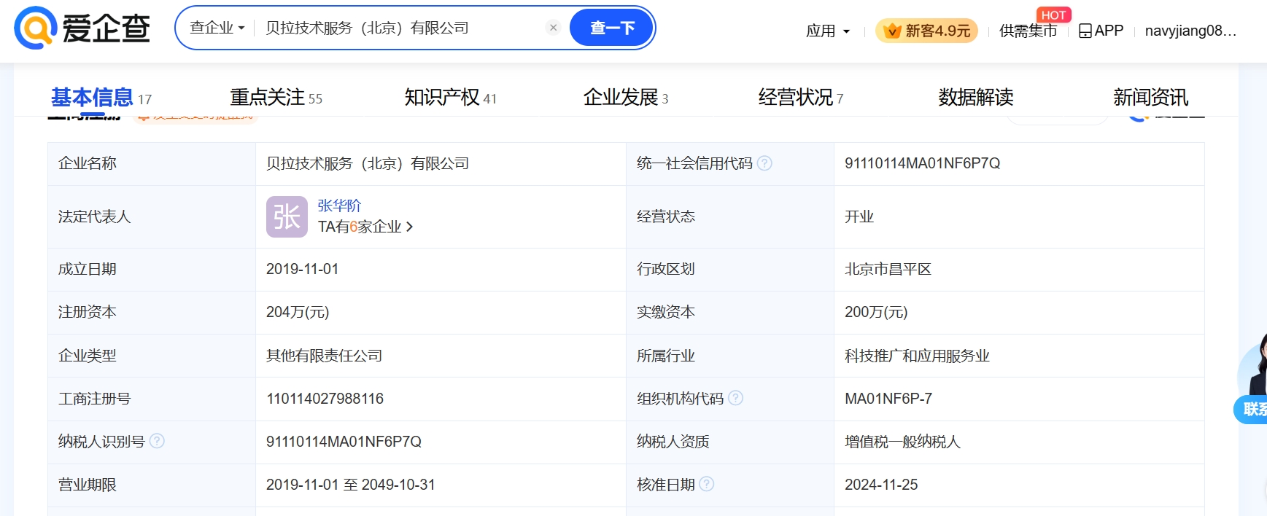Open the 供需集市 link
Image resolution: width=1267 pixels, height=516 pixels.
coord(1028,31)
